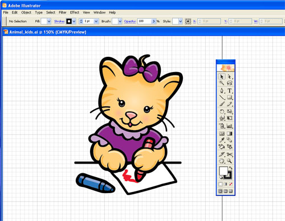The image size is (285, 221).
Task: Set paint mode to None
Action: pos(230,184)
